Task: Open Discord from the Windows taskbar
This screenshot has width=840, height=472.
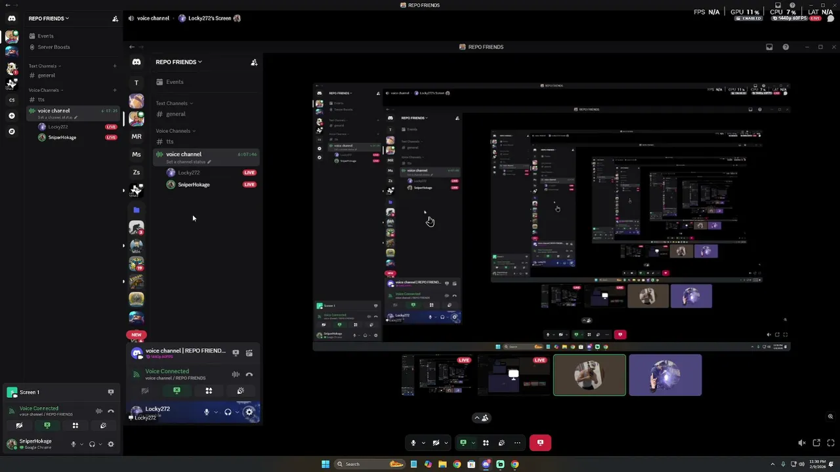Action: point(486,464)
